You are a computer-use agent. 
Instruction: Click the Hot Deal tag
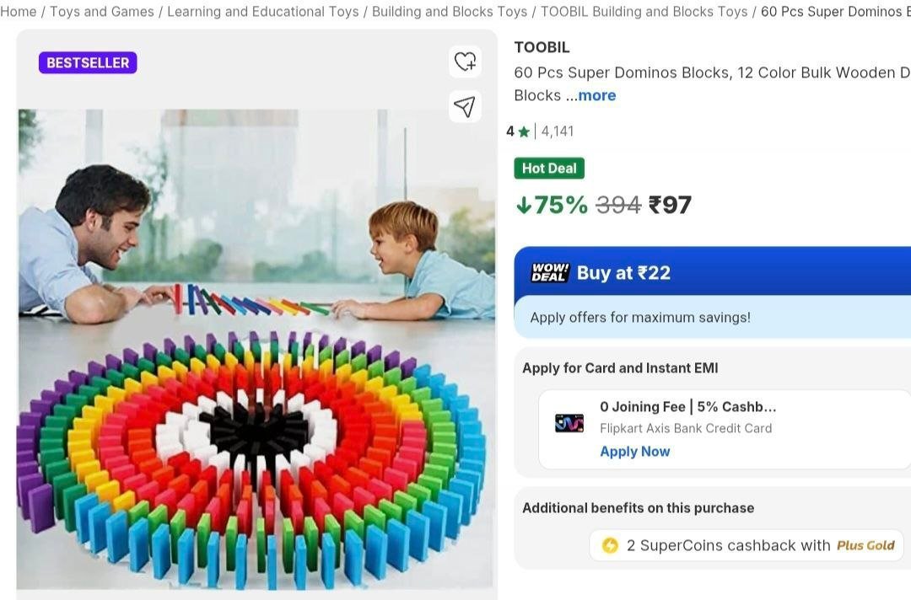tap(549, 169)
